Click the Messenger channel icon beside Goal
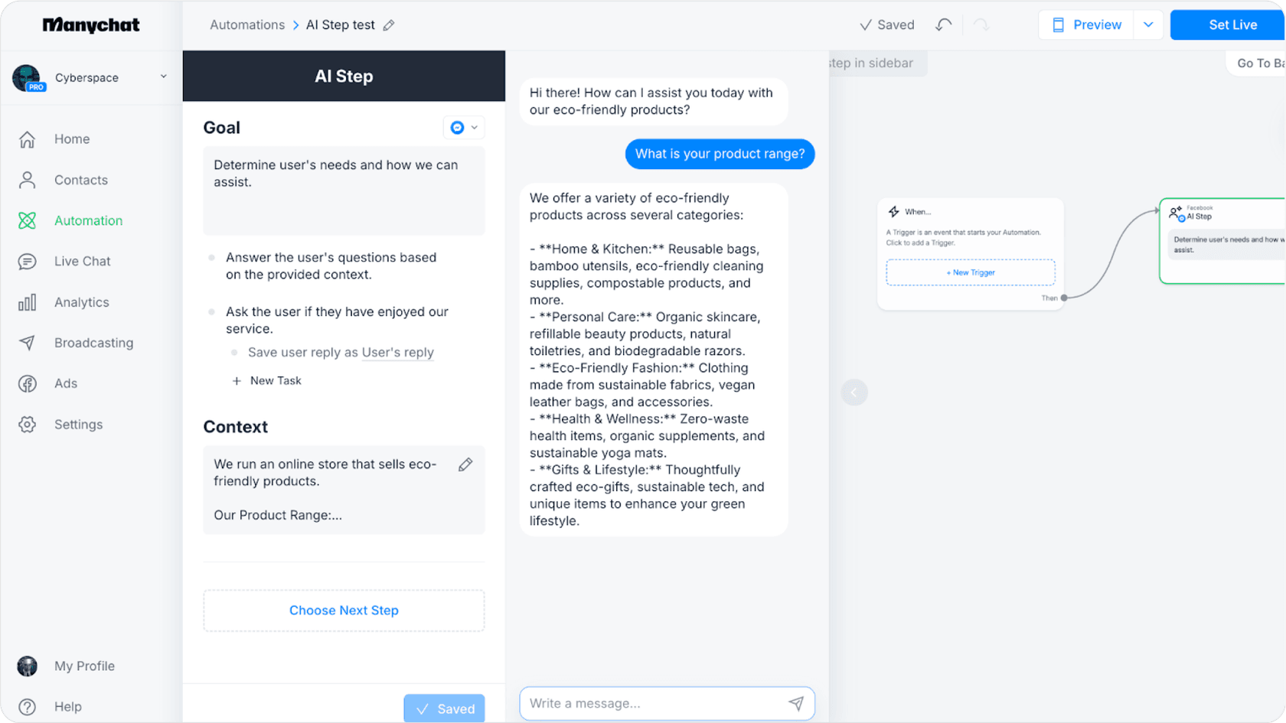The height and width of the screenshot is (723, 1286). [458, 127]
